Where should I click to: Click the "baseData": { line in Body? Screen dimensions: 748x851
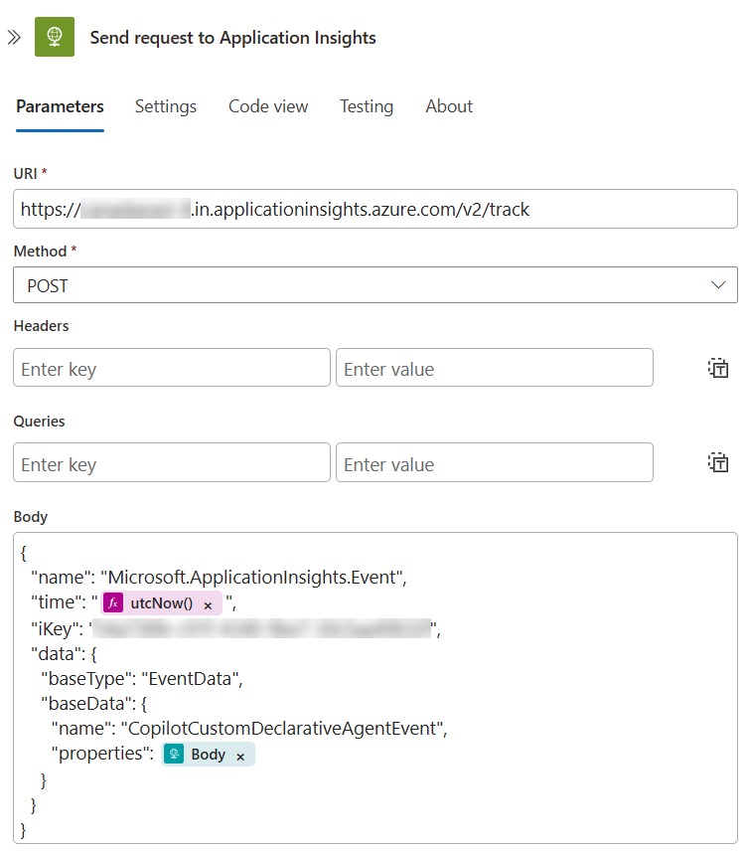(x=93, y=704)
